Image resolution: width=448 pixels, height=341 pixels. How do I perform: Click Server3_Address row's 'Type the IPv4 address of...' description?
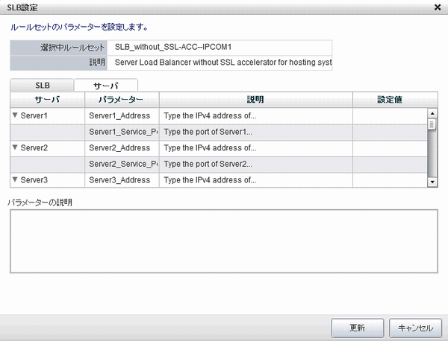pos(210,180)
